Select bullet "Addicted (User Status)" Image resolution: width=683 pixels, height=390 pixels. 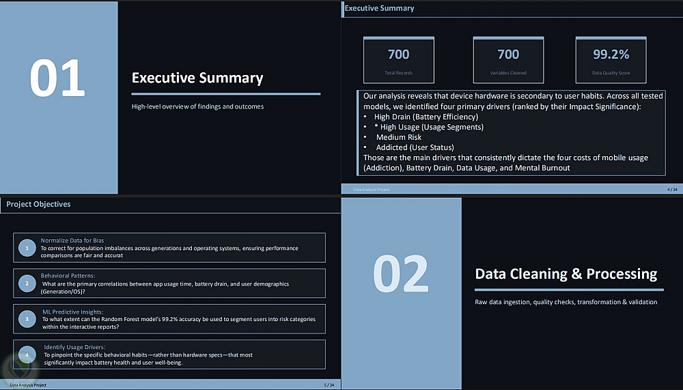[x=415, y=147]
